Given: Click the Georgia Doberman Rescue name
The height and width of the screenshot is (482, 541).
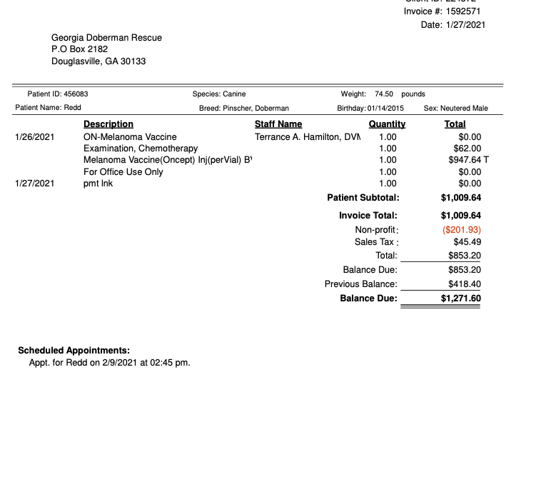Looking at the screenshot, I should pos(106,38).
